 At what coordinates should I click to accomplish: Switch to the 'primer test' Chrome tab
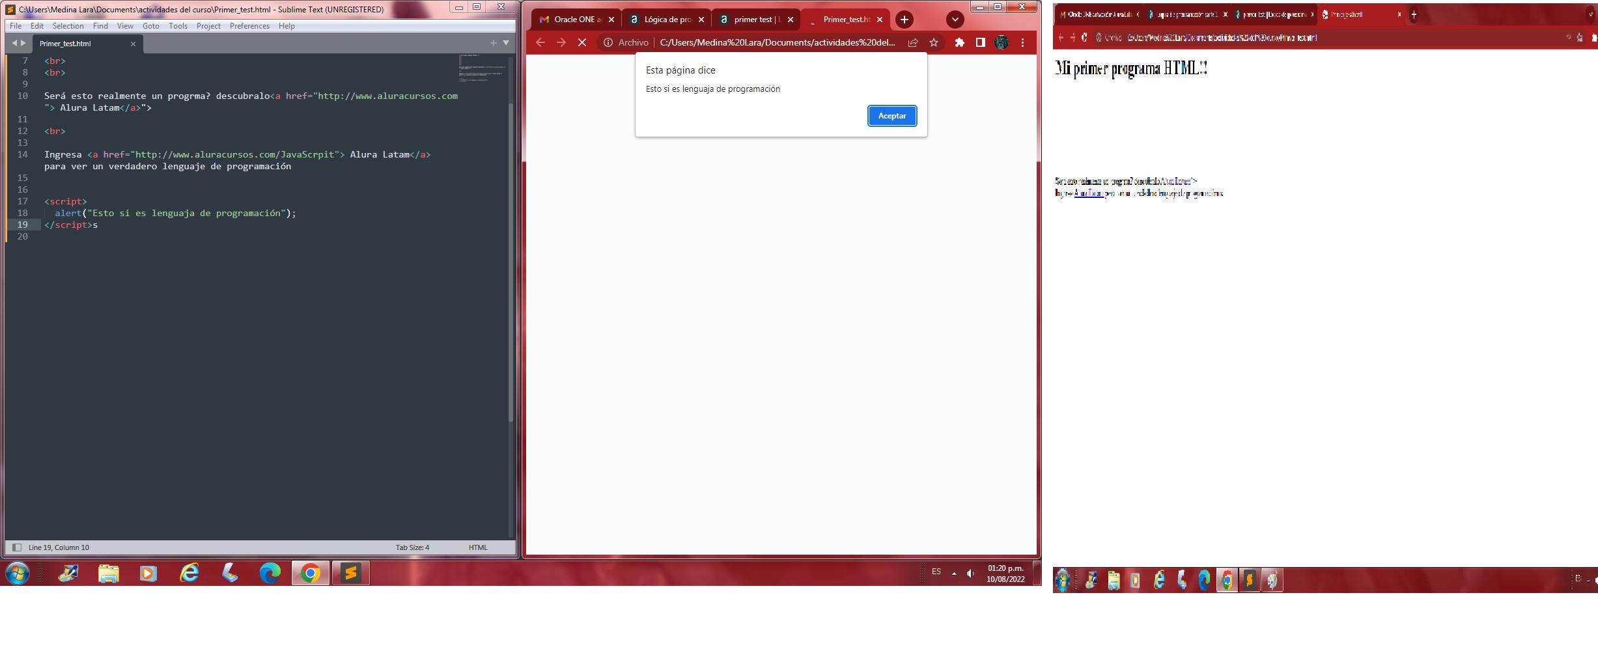pyautogui.click(x=755, y=20)
